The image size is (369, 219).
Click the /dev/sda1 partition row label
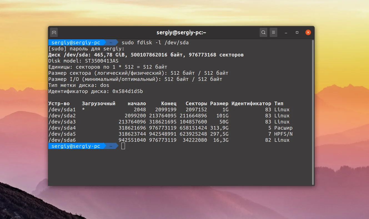pyautogui.click(x=62, y=110)
